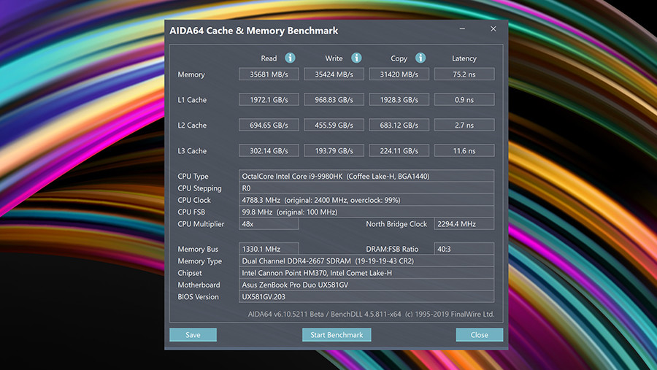This screenshot has width=657, height=370.
Task: Select the Memory copy value 31420 MB/s
Action: coord(399,74)
